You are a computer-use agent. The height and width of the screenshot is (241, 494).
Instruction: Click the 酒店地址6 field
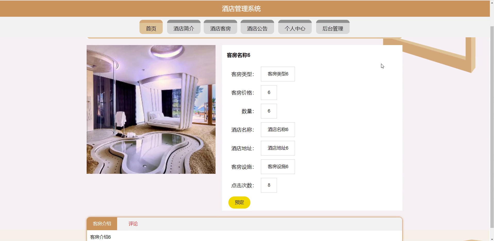(x=278, y=148)
